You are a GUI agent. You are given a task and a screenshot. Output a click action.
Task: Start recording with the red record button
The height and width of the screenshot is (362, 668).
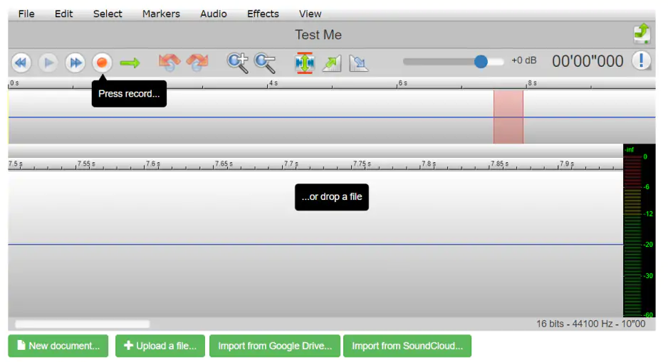point(102,63)
